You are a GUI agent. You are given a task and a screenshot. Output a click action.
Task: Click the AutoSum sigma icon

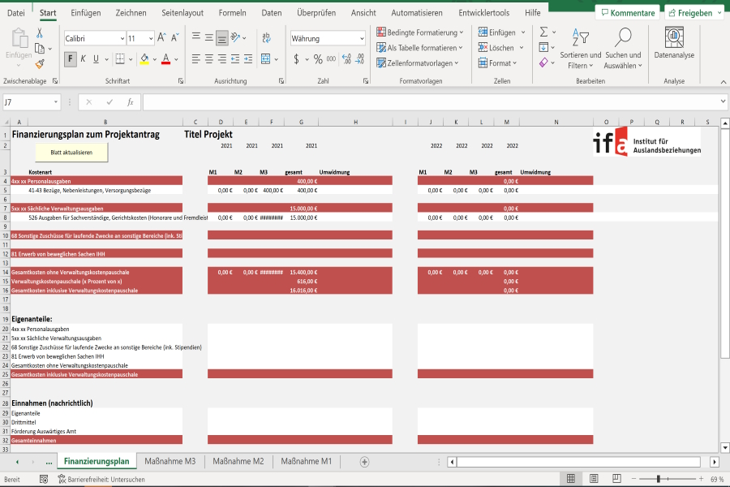[x=543, y=32]
